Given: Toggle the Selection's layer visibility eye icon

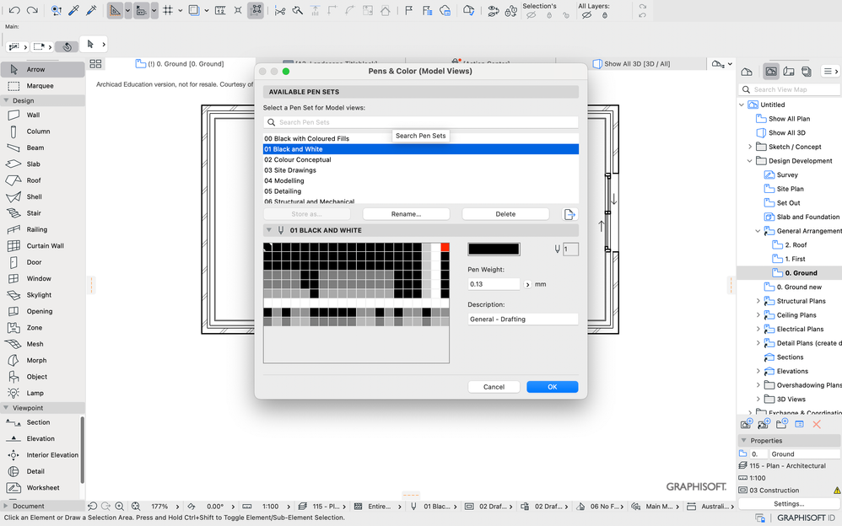Looking at the screenshot, I should tap(531, 15).
